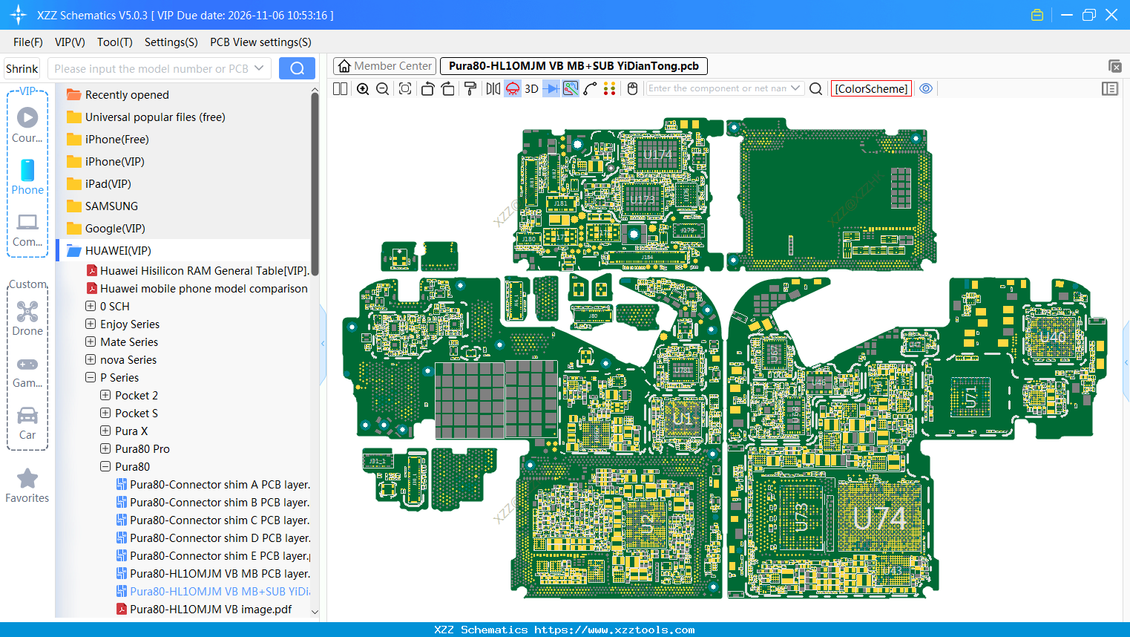Viewport: 1130px width, 637px height.
Task: Open the split view layout icon
Action: click(340, 89)
